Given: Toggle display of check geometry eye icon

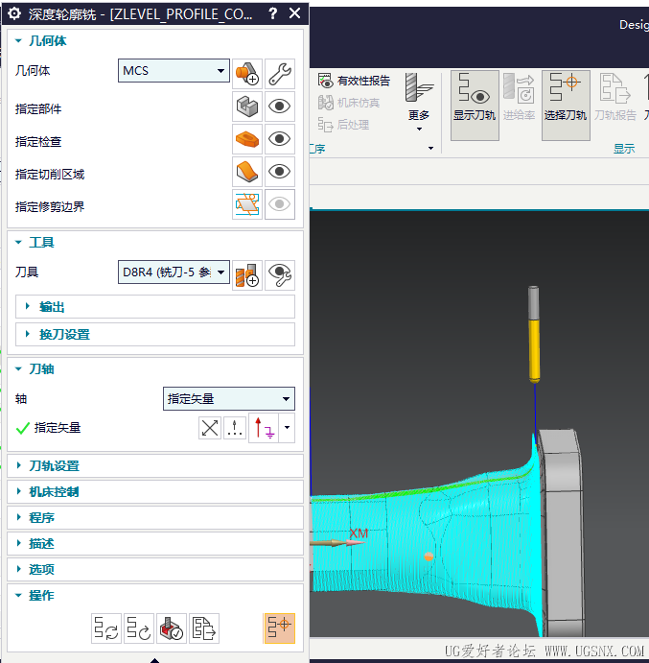Looking at the screenshot, I should point(280,139).
